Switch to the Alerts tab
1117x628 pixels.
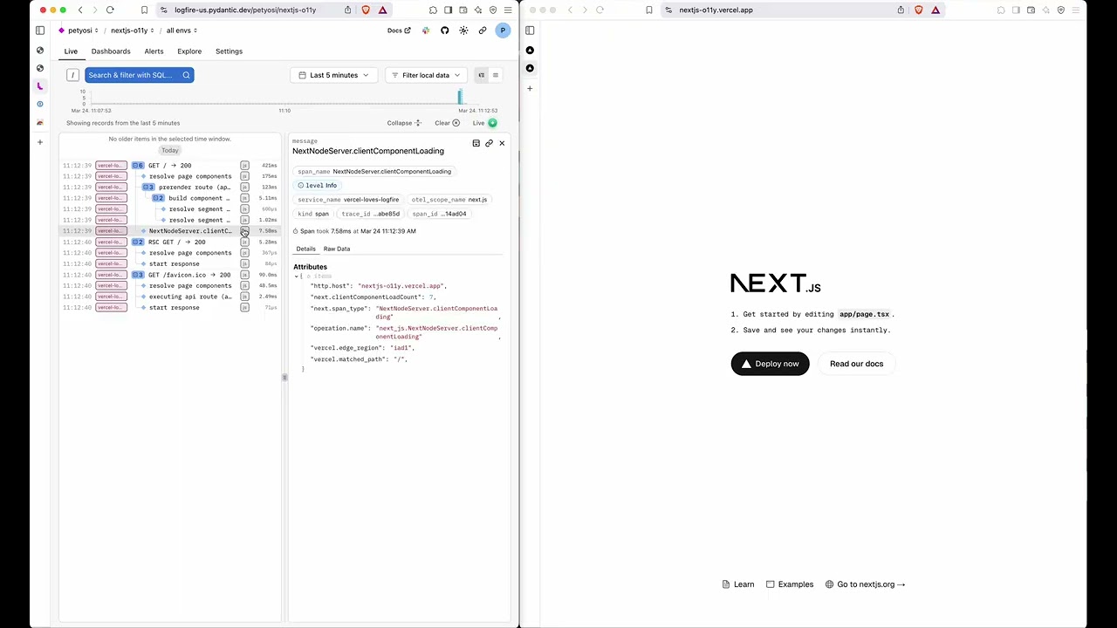(154, 51)
